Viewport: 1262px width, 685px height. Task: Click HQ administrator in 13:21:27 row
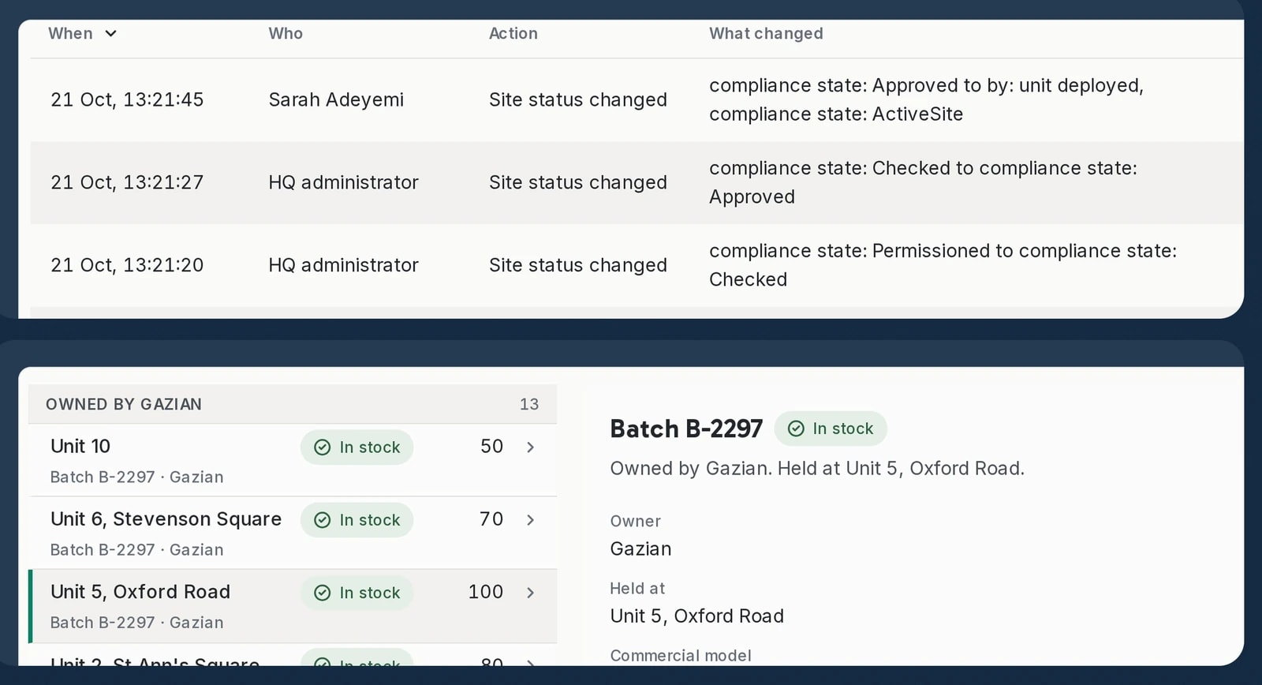click(343, 182)
